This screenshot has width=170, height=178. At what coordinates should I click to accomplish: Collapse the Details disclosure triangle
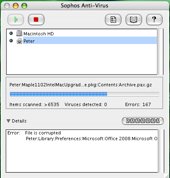9,121
